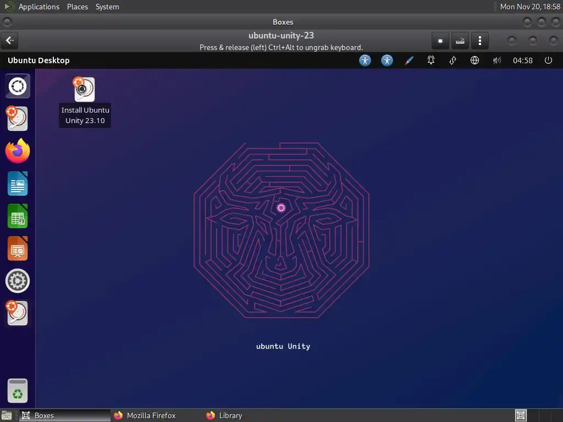Open the globe indicator in Unity panel

click(474, 60)
